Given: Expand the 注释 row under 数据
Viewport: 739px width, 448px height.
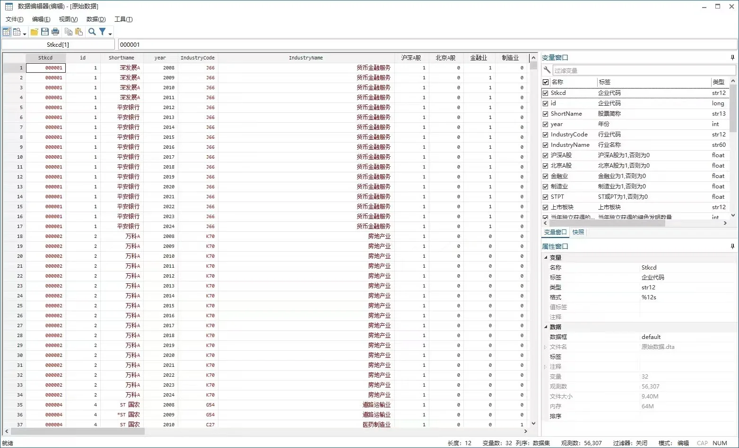Looking at the screenshot, I should coord(546,367).
